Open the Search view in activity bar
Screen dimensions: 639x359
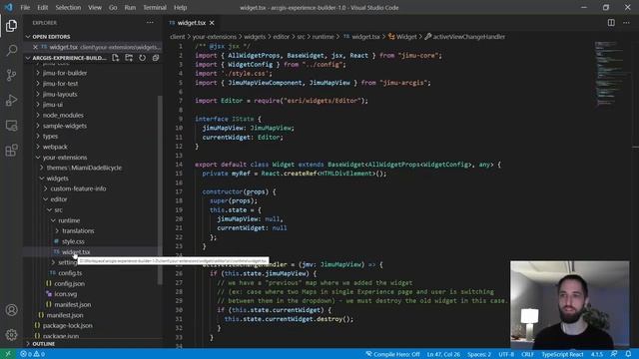(11, 51)
